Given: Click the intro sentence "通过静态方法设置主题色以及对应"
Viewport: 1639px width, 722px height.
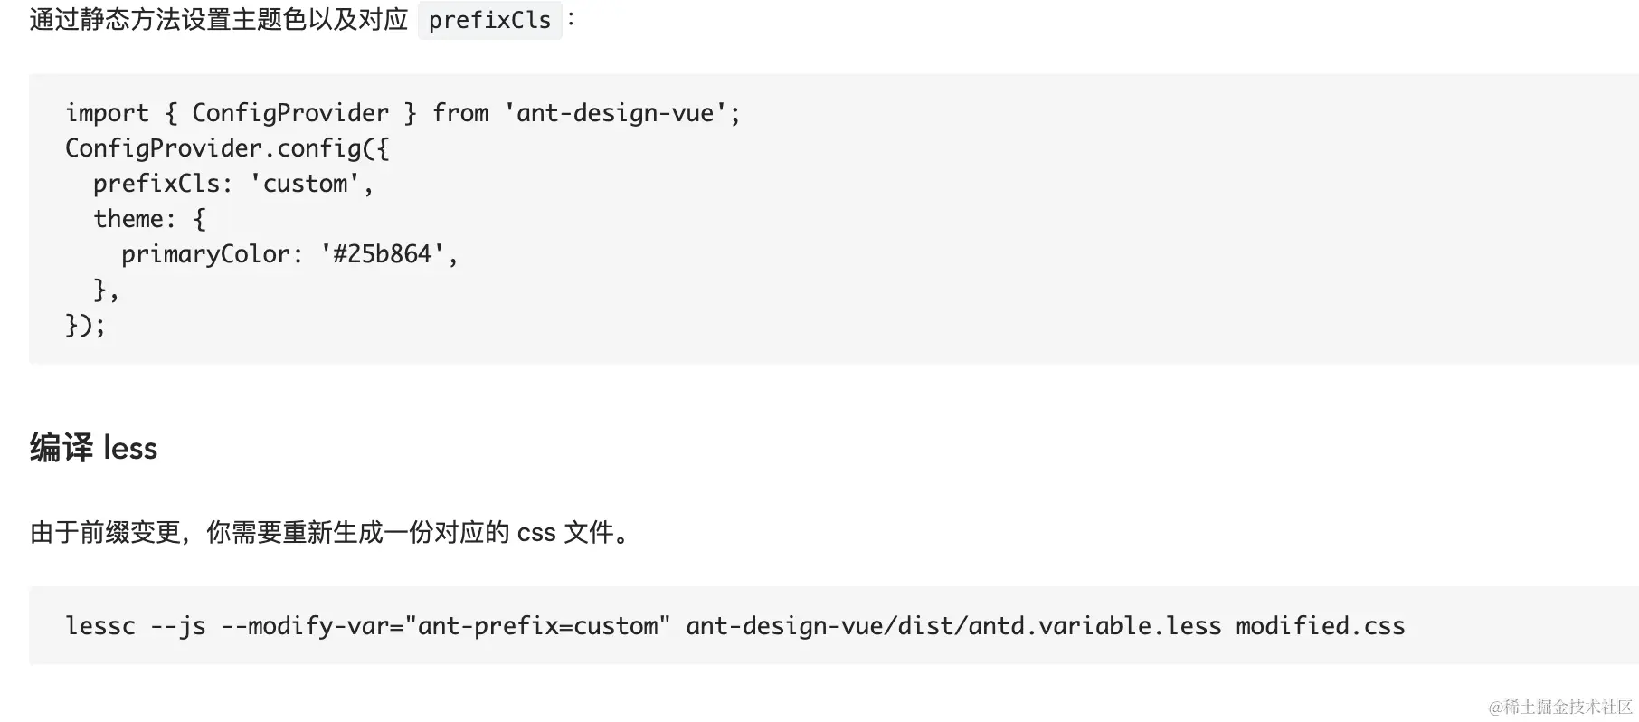Looking at the screenshot, I should tap(219, 20).
